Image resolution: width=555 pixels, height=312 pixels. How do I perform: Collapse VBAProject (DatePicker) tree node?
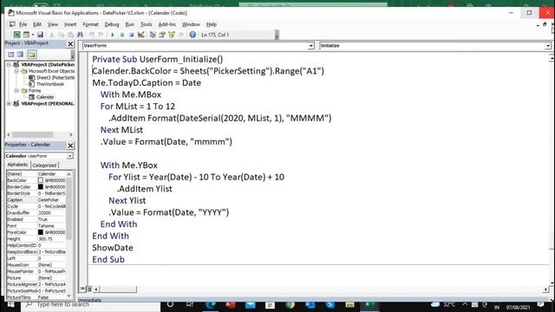click(x=9, y=65)
